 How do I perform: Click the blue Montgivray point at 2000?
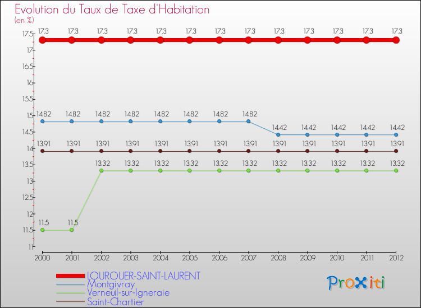coord(43,122)
